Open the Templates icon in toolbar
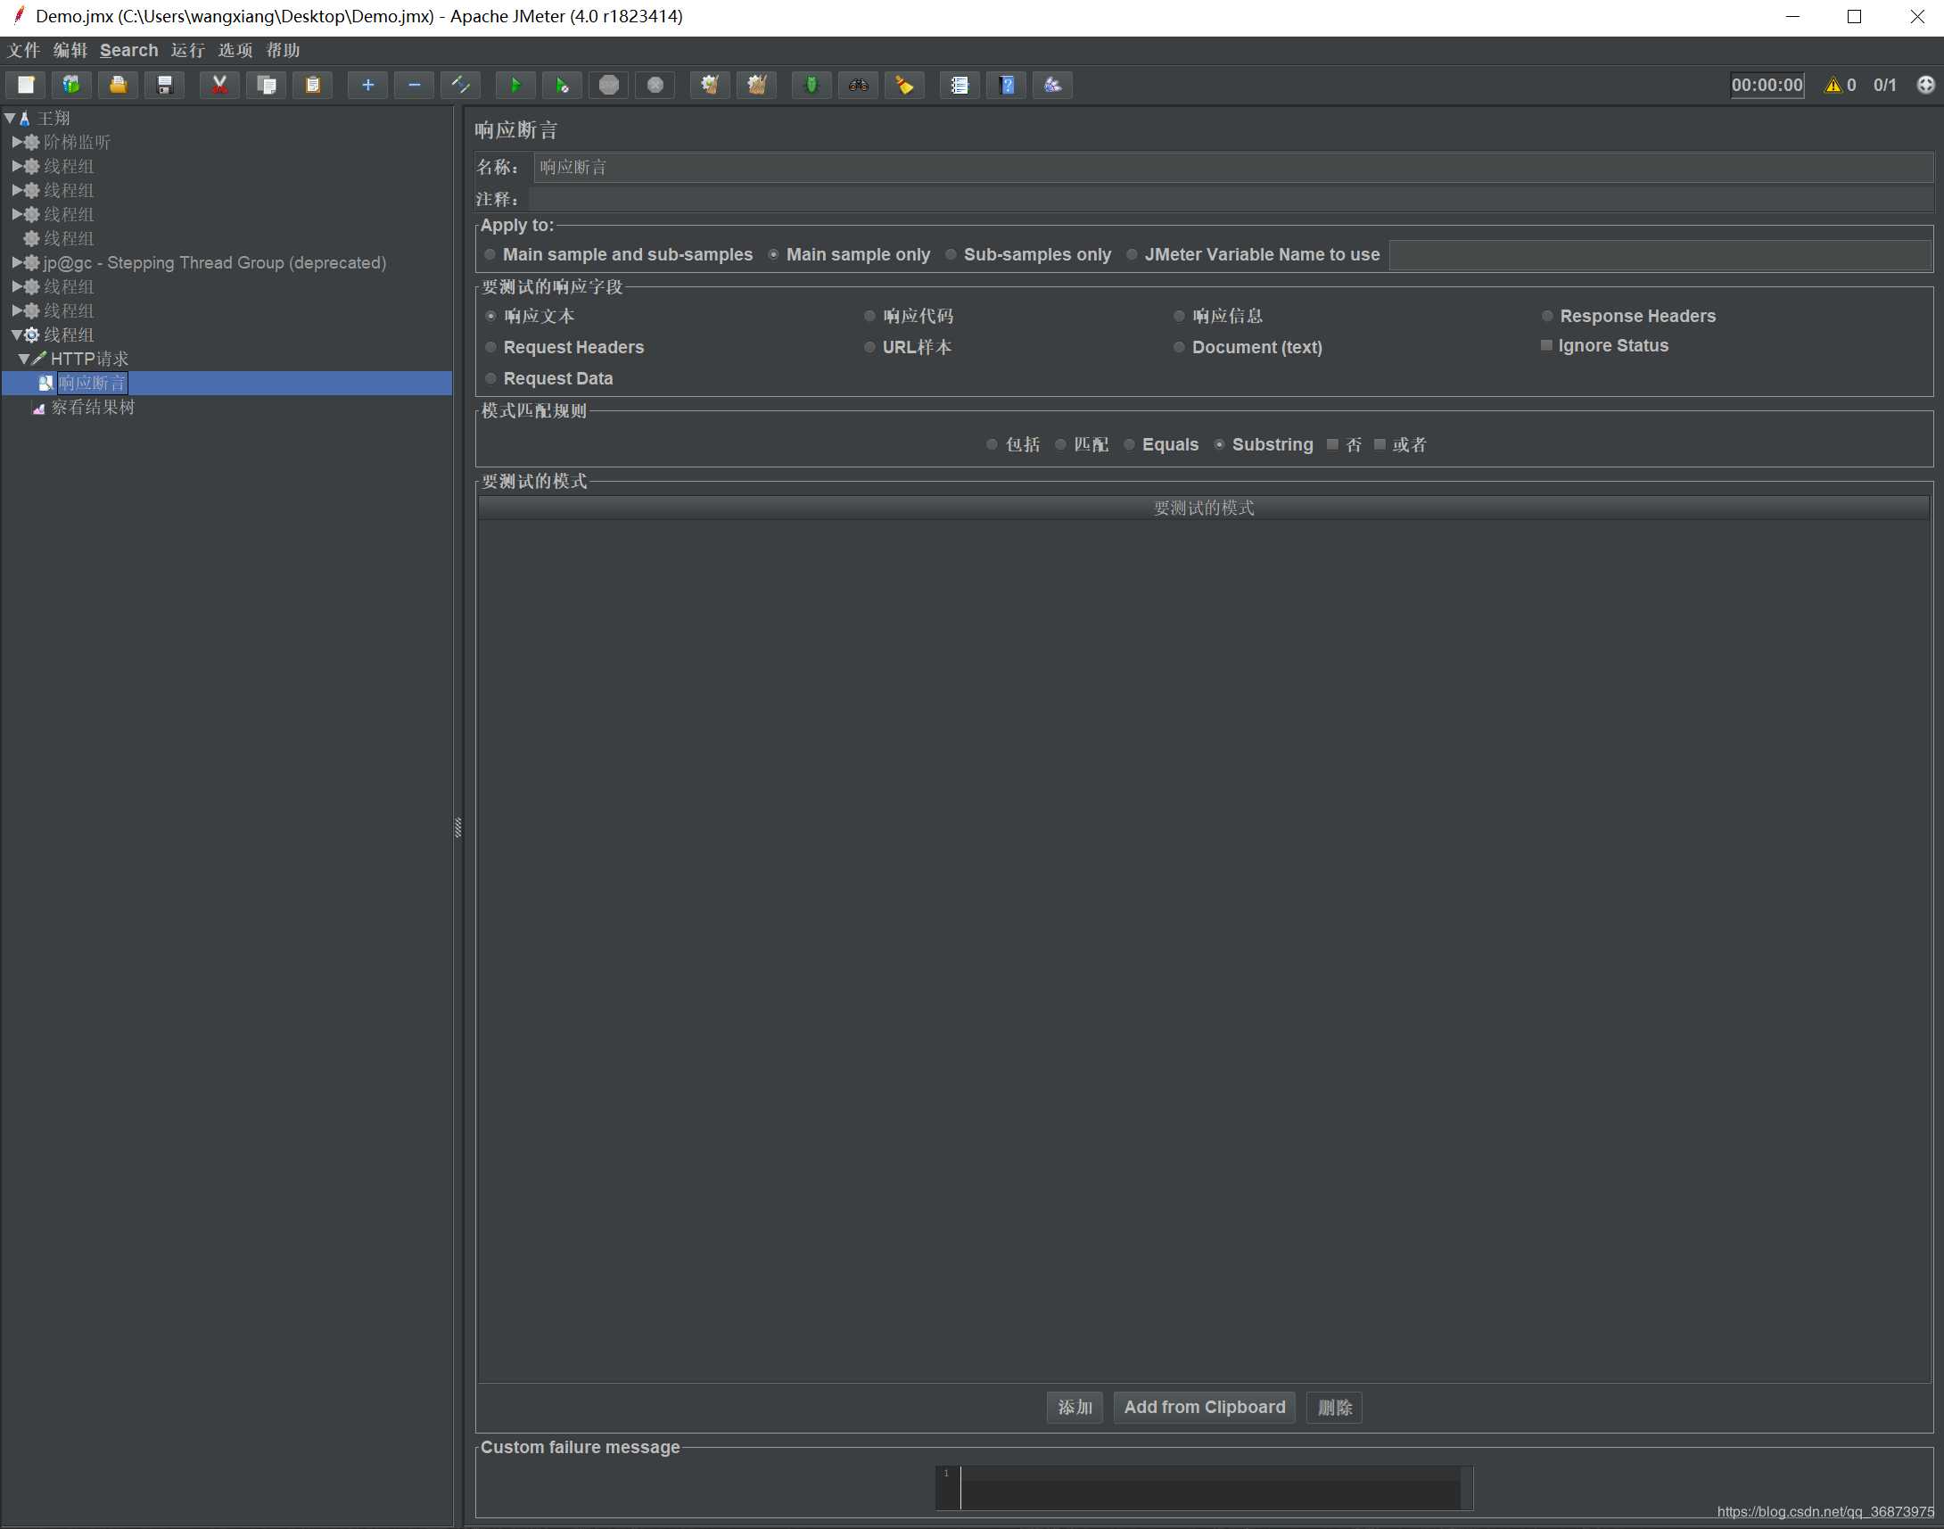 tap(71, 85)
